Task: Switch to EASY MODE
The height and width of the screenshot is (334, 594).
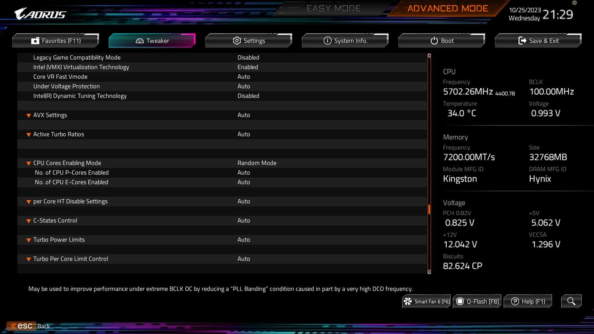Action: (x=333, y=9)
